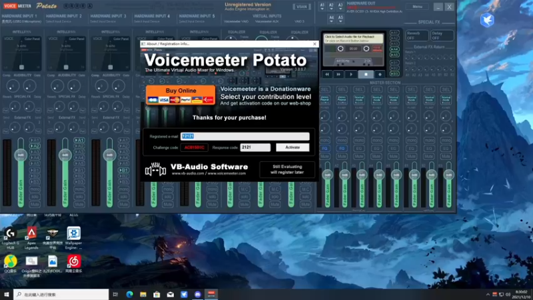Click the Gate knob on Hardware Input 1
Image resolution: width=533 pixels, height=300 pixels.
pyautogui.click(x=29, y=86)
